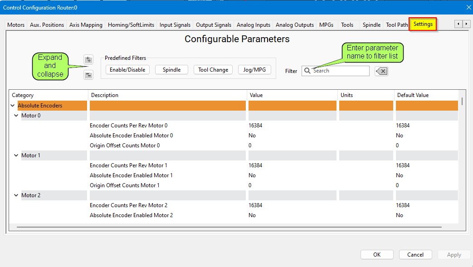Click the collapse all minus icon
The width and height of the screenshot is (473, 267).
(x=88, y=75)
